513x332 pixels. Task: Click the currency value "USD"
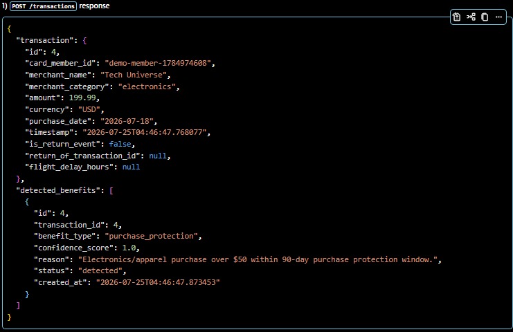tap(89, 109)
